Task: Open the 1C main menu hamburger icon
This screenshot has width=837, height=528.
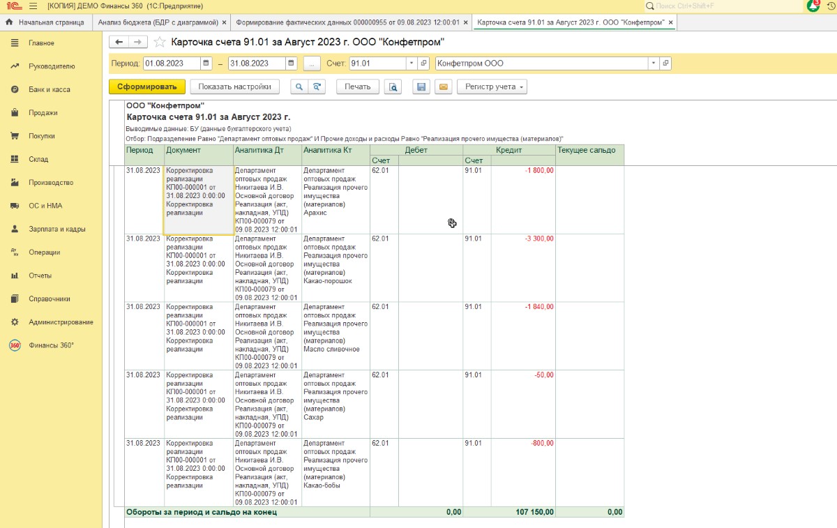Action: click(x=33, y=6)
